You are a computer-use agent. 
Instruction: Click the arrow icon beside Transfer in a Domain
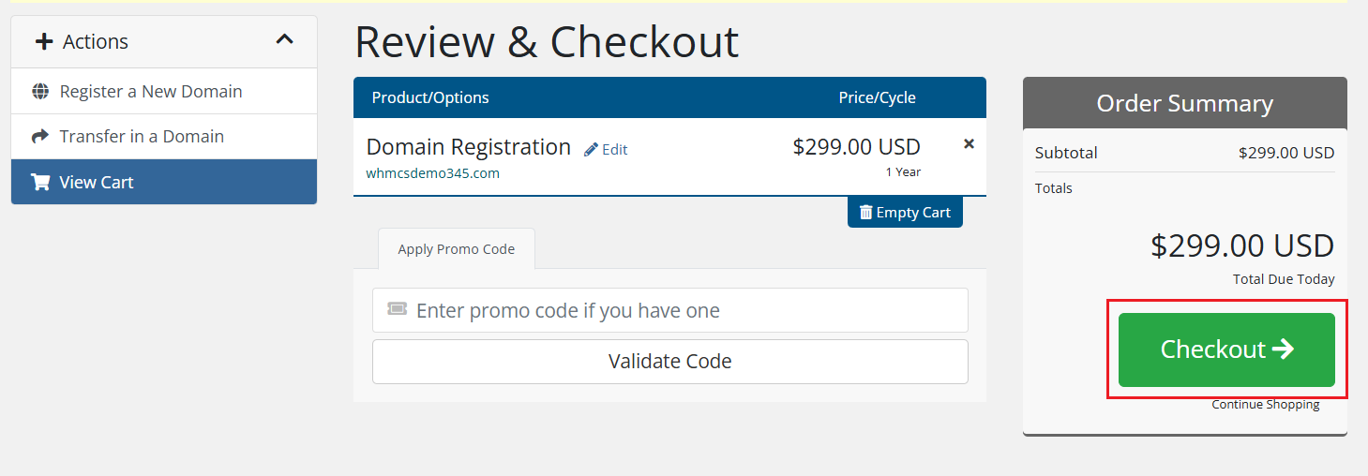point(40,137)
